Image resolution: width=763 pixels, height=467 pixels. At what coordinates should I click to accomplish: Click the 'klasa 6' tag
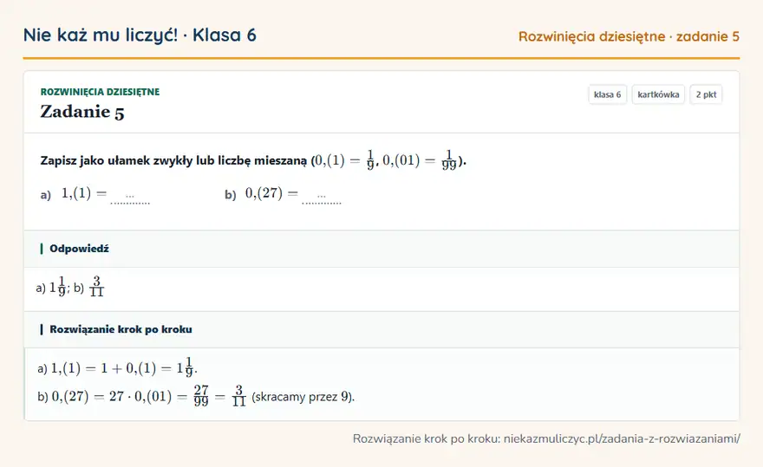pyautogui.click(x=607, y=94)
